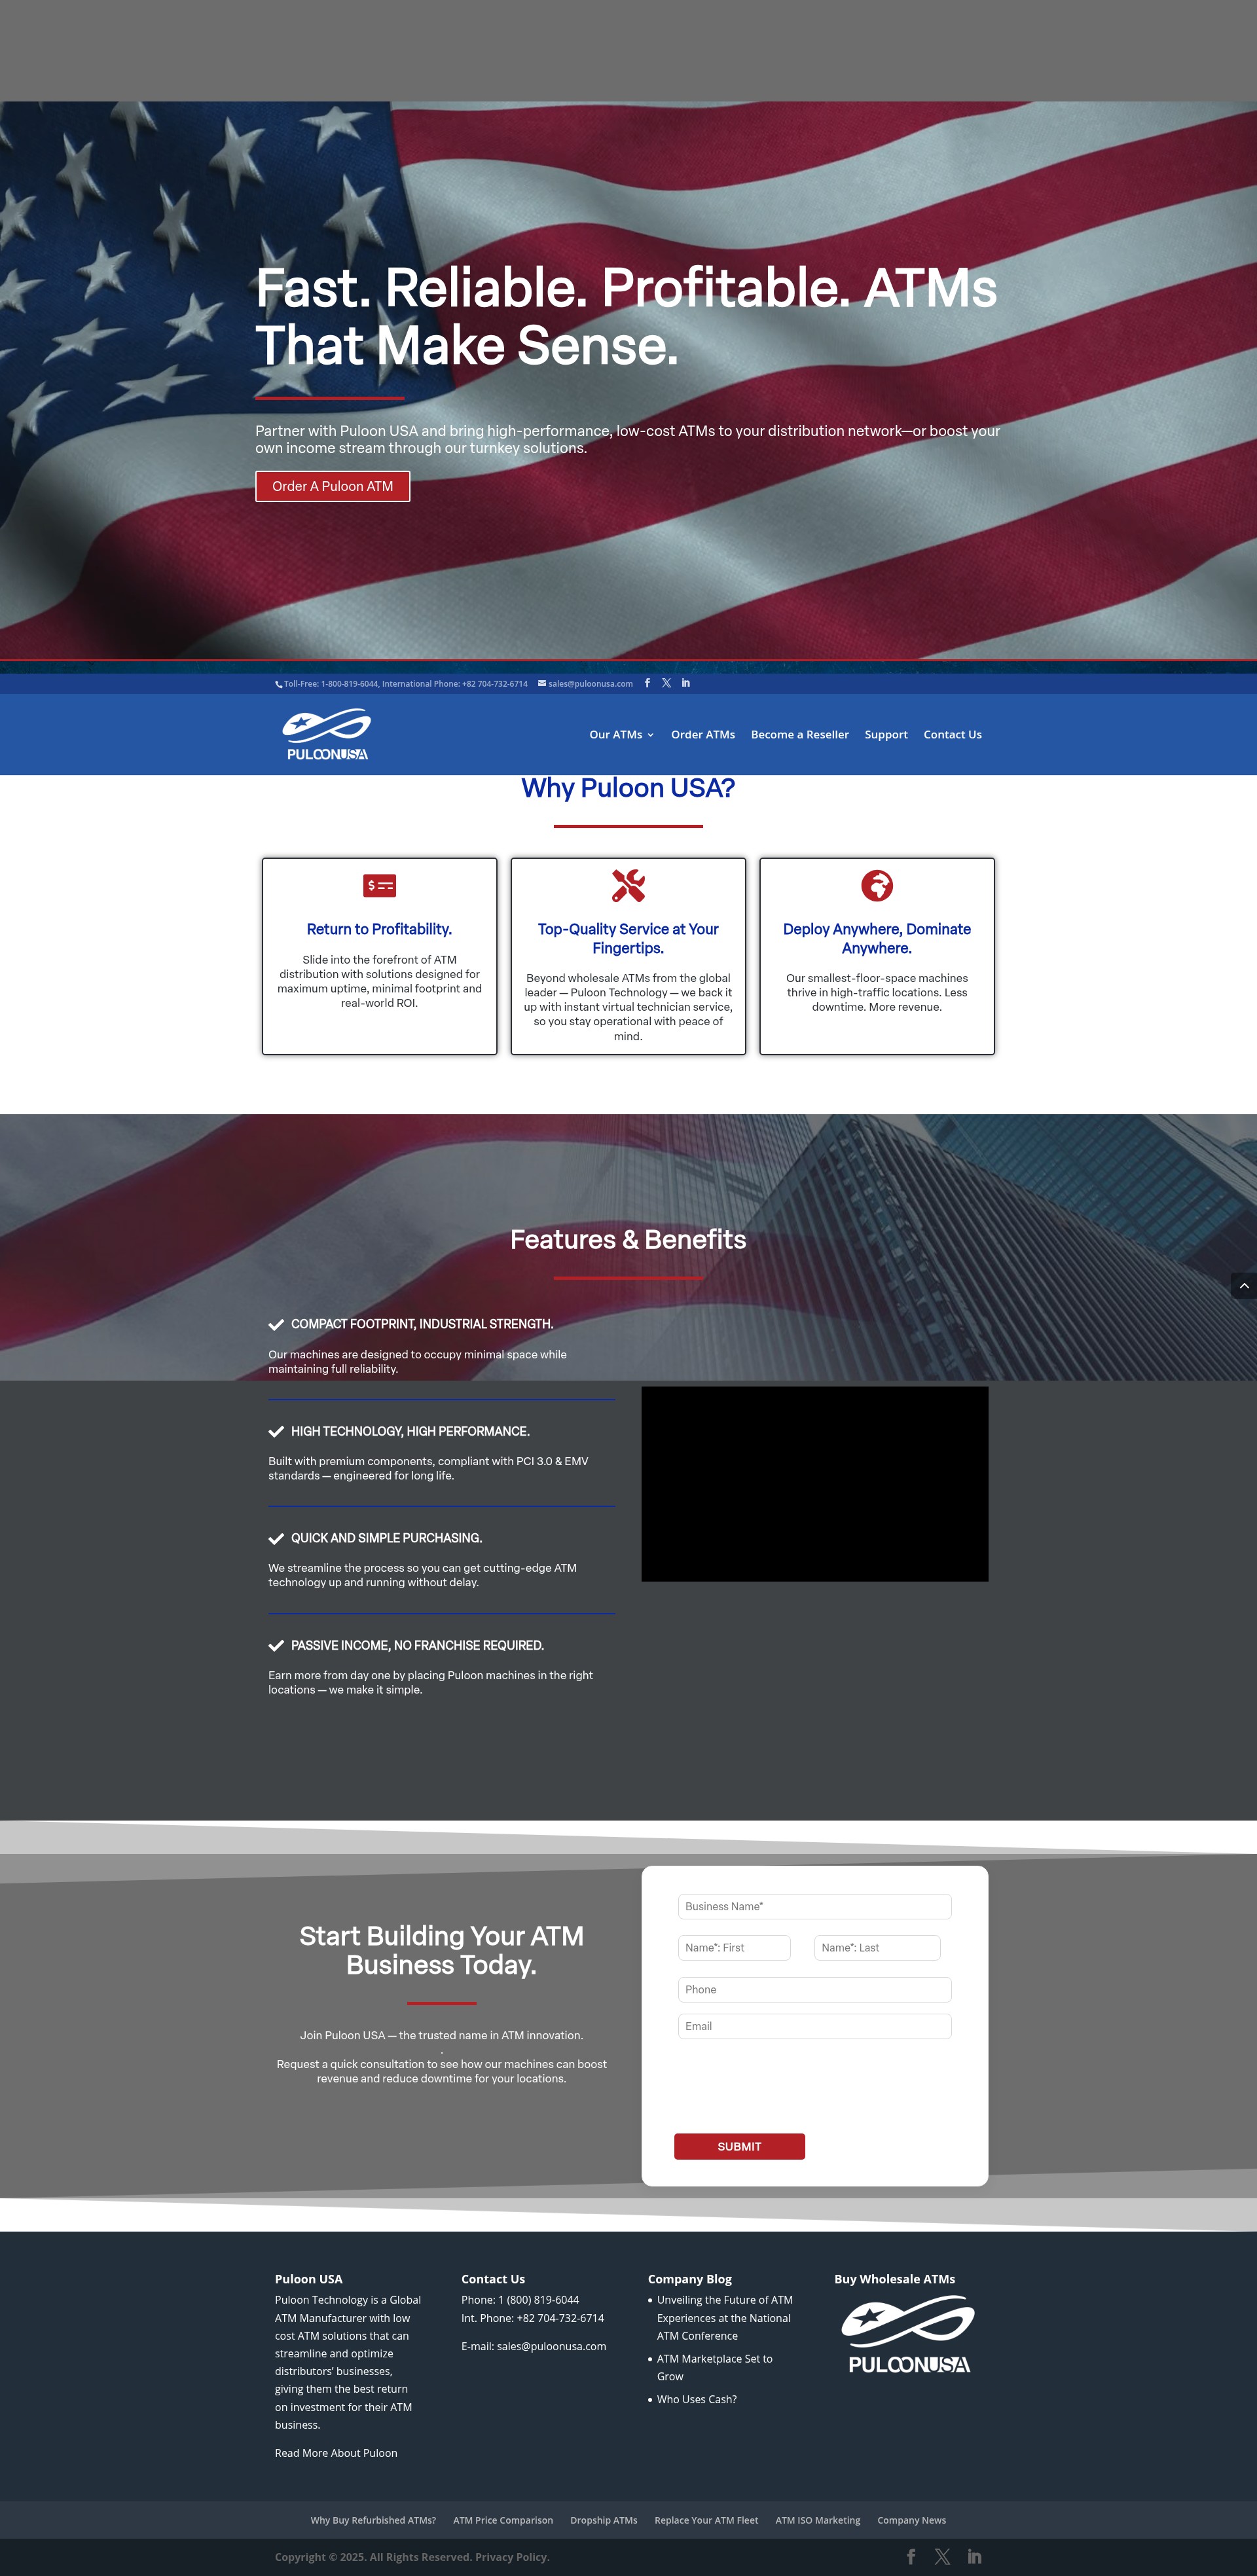Viewport: 1257px width, 2576px height.
Task: Click the LinkedIn icon in top bar
Action: (x=686, y=683)
